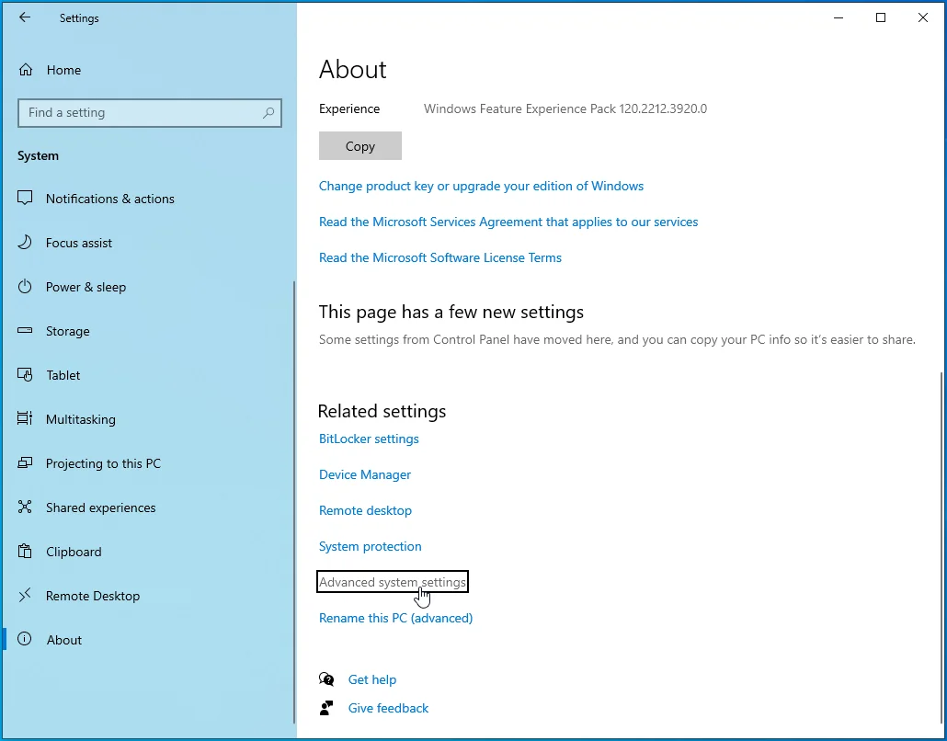This screenshot has width=947, height=741.
Task: Click the Copy button
Action: pyautogui.click(x=360, y=146)
